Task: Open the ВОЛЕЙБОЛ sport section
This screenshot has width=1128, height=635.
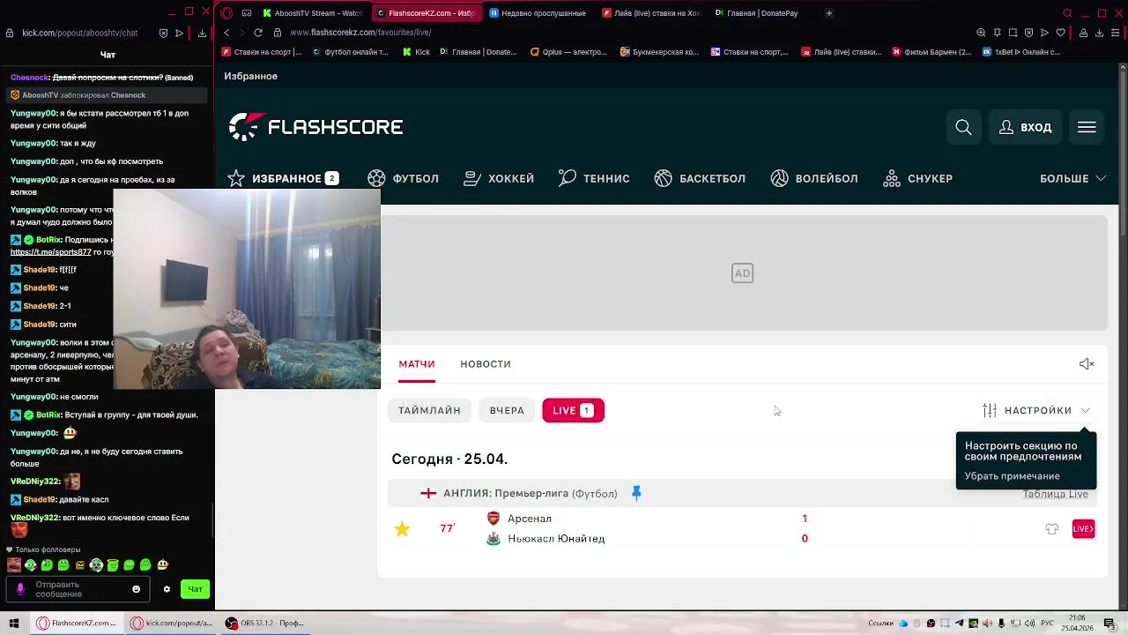Action: click(814, 178)
